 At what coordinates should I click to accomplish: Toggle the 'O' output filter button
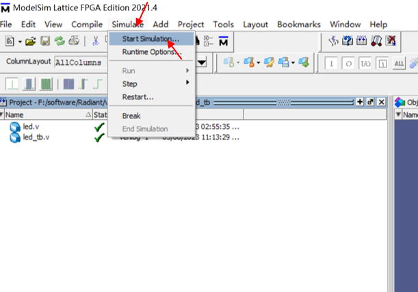348,64
